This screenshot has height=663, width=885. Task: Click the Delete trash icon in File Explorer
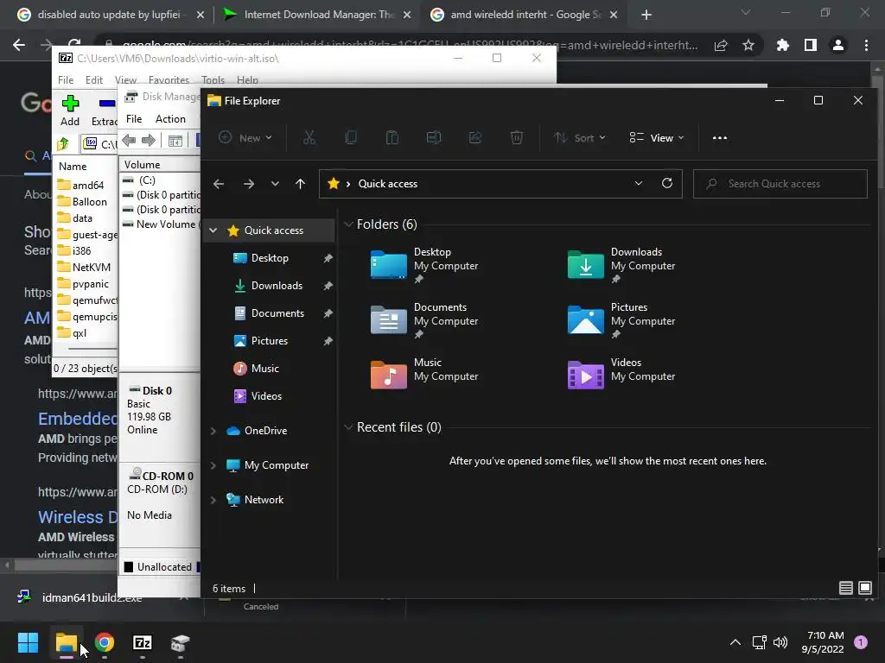pos(517,137)
